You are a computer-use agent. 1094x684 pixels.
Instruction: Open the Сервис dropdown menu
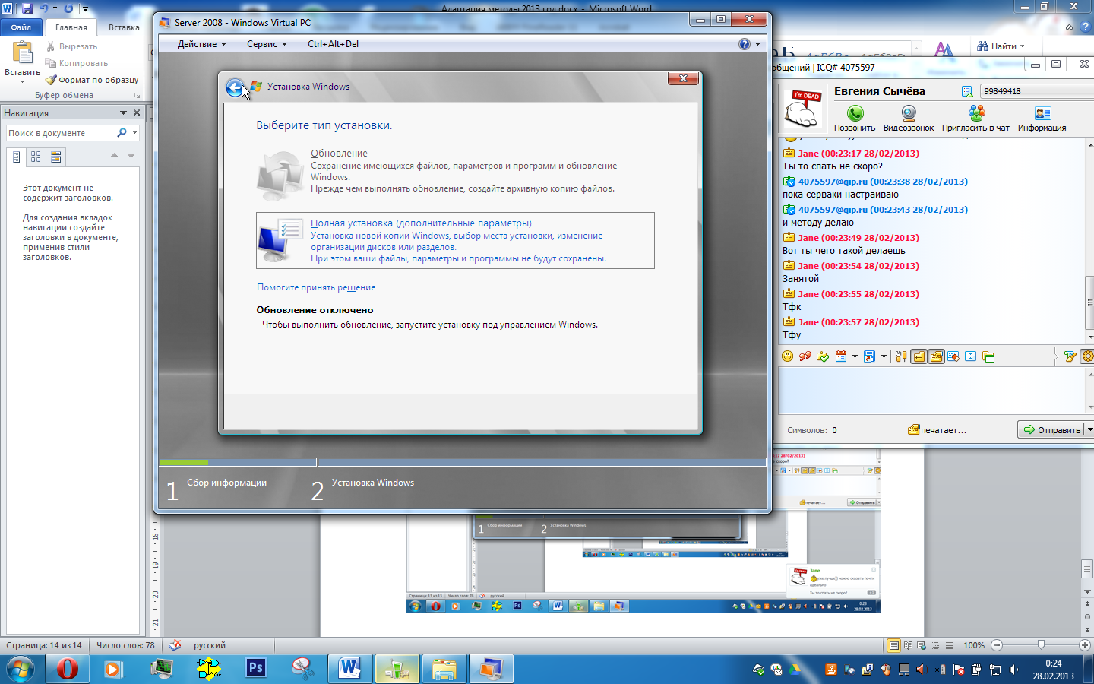[267, 44]
